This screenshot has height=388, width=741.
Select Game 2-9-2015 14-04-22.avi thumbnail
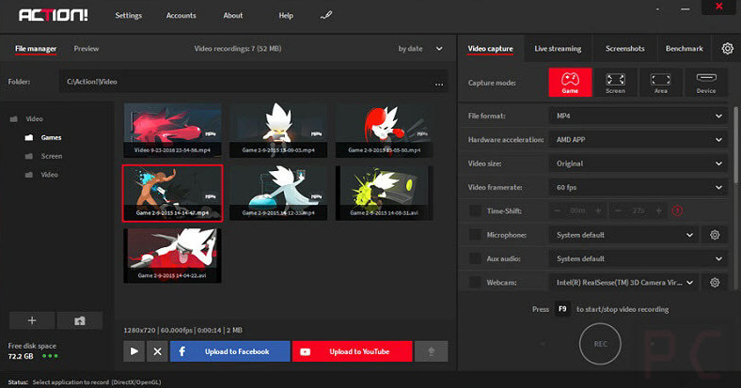(172, 256)
